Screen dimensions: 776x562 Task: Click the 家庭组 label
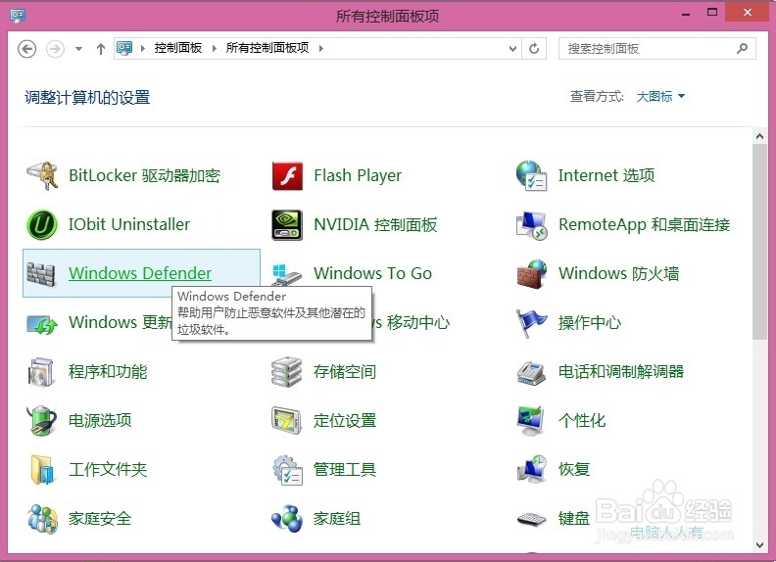point(337,519)
